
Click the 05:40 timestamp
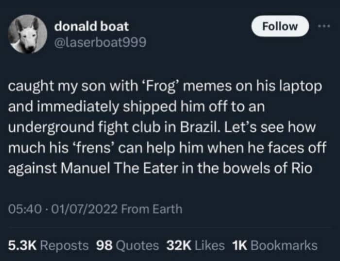[x=25, y=209]
